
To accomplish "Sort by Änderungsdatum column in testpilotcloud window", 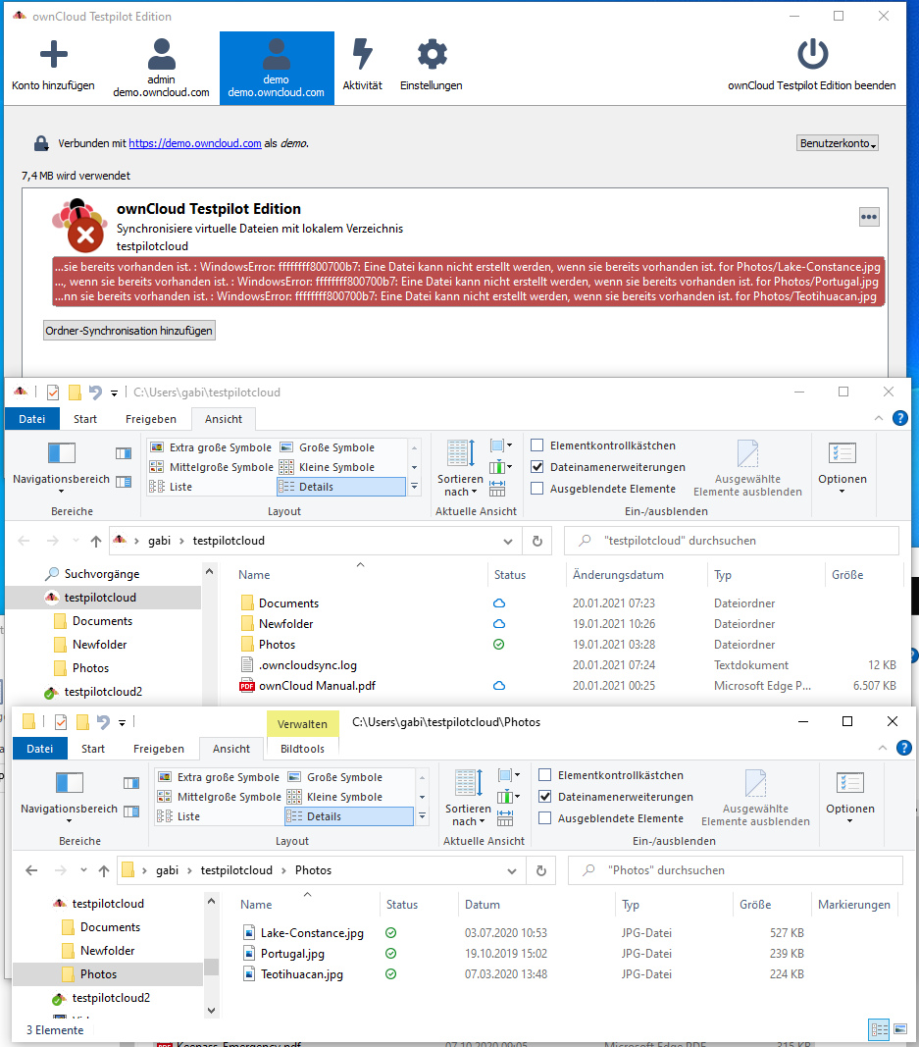I will 618,575.
